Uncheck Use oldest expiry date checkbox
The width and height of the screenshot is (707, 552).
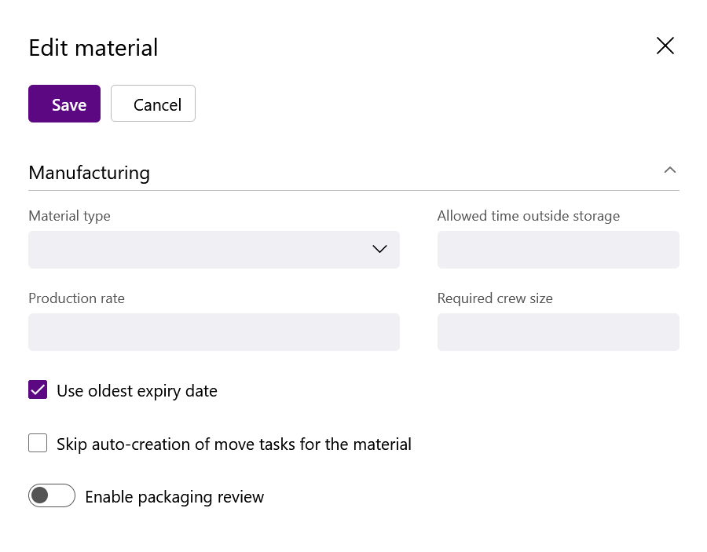point(38,389)
